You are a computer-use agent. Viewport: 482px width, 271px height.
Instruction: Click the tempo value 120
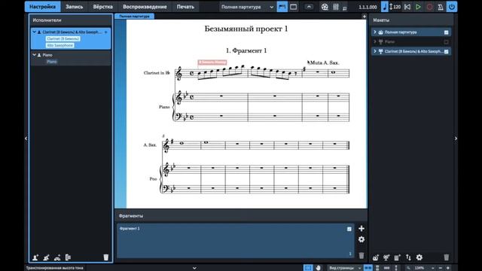[397, 7]
